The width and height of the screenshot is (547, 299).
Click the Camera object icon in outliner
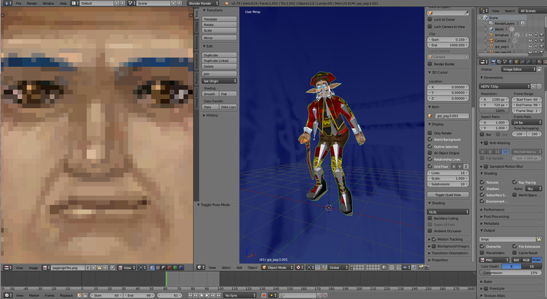[492, 41]
